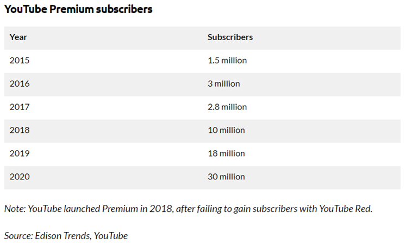The width and height of the screenshot is (406, 245).
Task: Click the 2019 year cell
Action: [x=20, y=153]
